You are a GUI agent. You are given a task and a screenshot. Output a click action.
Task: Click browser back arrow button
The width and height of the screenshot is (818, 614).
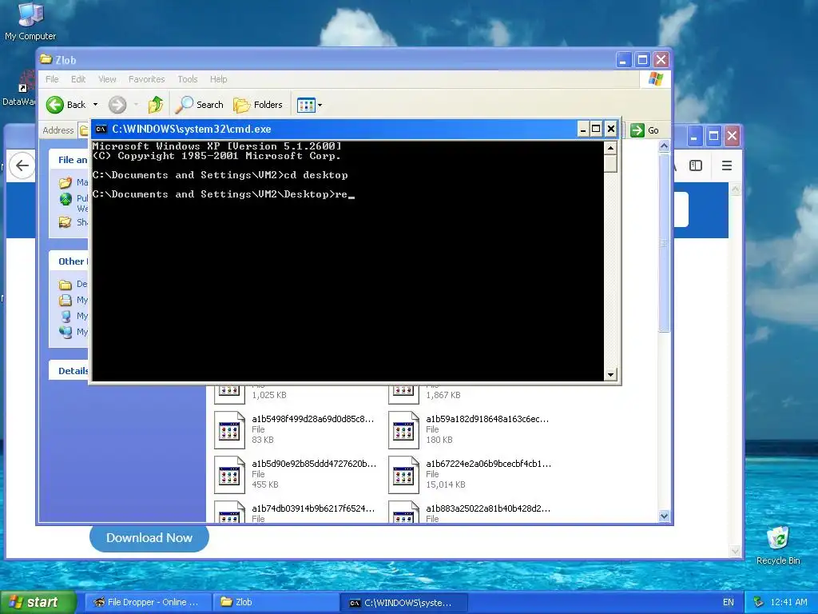pos(22,166)
